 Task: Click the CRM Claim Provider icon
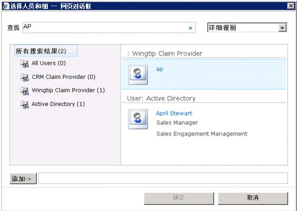coord(25,77)
